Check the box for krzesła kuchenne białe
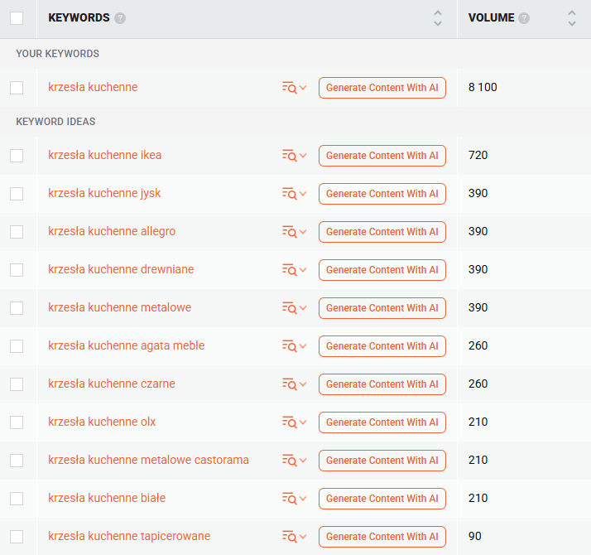Image resolution: width=591 pixels, height=555 pixels. [x=17, y=499]
